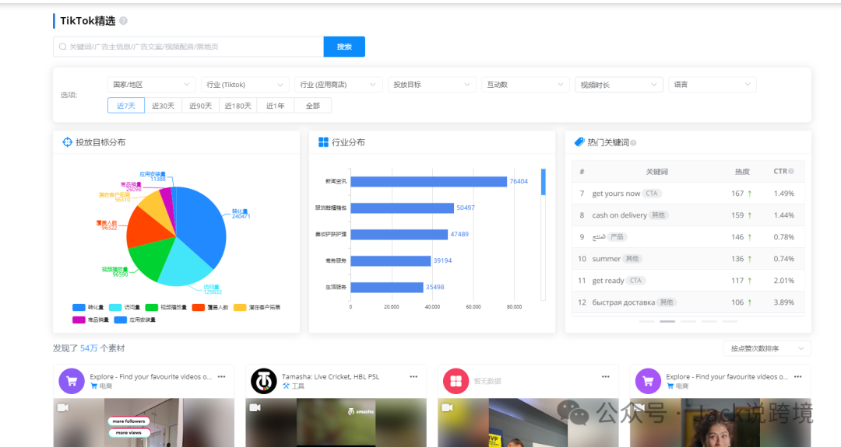Image resolution: width=841 pixels, height=447 pixels.
Task: Click the video camera icon on Tamasha thumbnail
Action: point(255,407)
